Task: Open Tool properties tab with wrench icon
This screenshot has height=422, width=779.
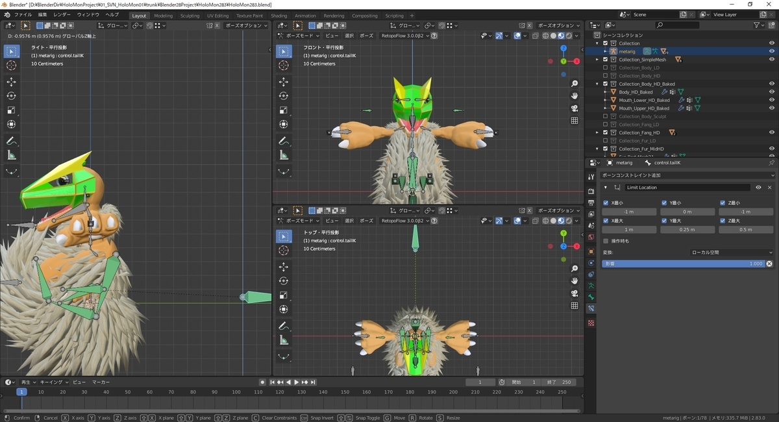Action: point(591,177)
